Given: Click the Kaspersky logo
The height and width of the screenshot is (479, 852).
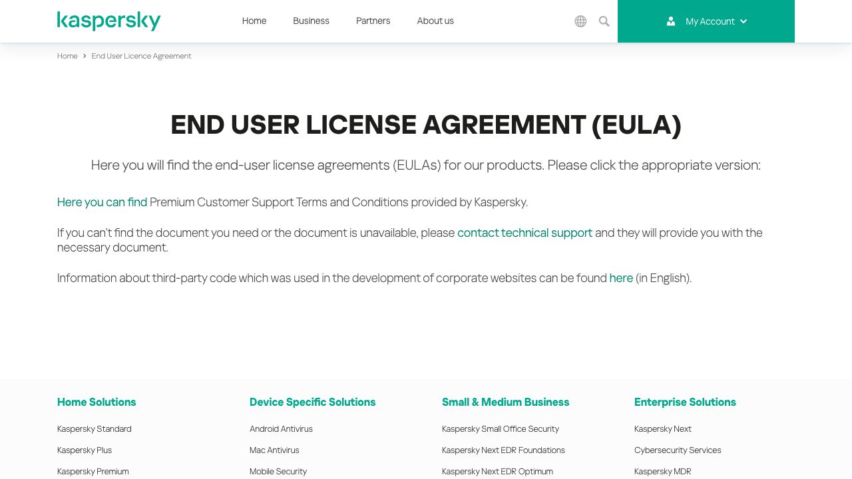Looking at the screenshot, I should [108, 21].
